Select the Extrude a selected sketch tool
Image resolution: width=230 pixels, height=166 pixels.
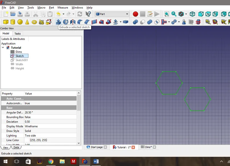[58, 22]
